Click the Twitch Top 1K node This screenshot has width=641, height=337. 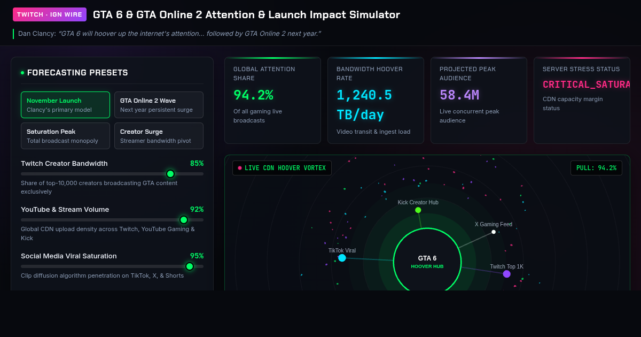(506, 274)
